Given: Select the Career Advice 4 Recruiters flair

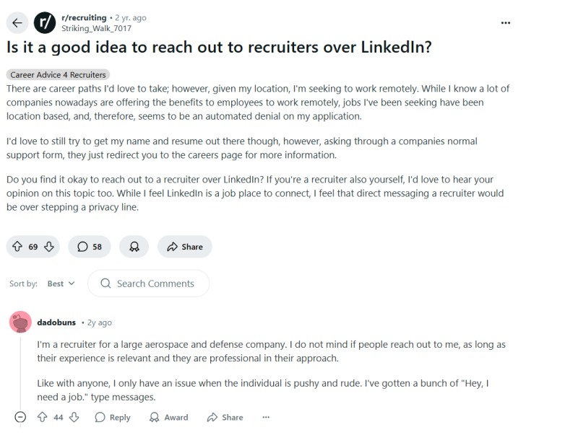Looking at the screenshot, I should (58, 74).
